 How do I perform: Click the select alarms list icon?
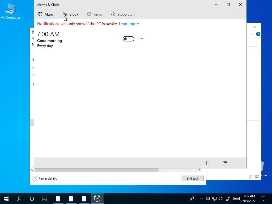tap(225, 163)
